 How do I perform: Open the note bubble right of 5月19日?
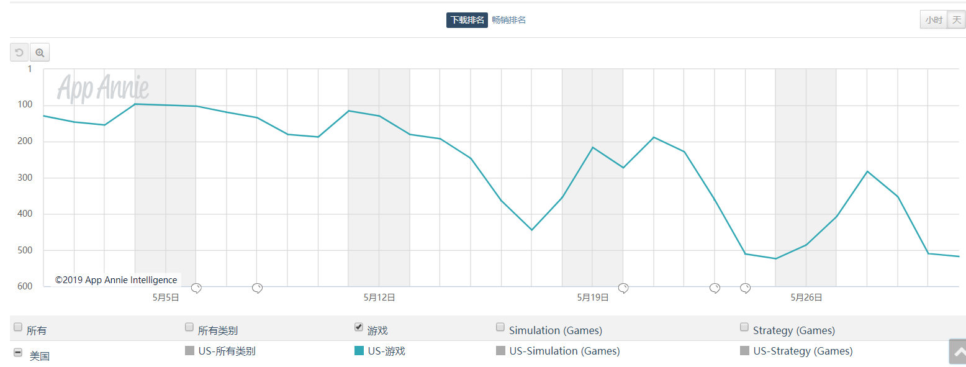[x=623, y=288]
